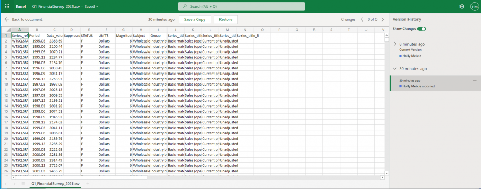Screen dimensions: 481x189
Task: Select column N header
Action: tap(245, 30)
